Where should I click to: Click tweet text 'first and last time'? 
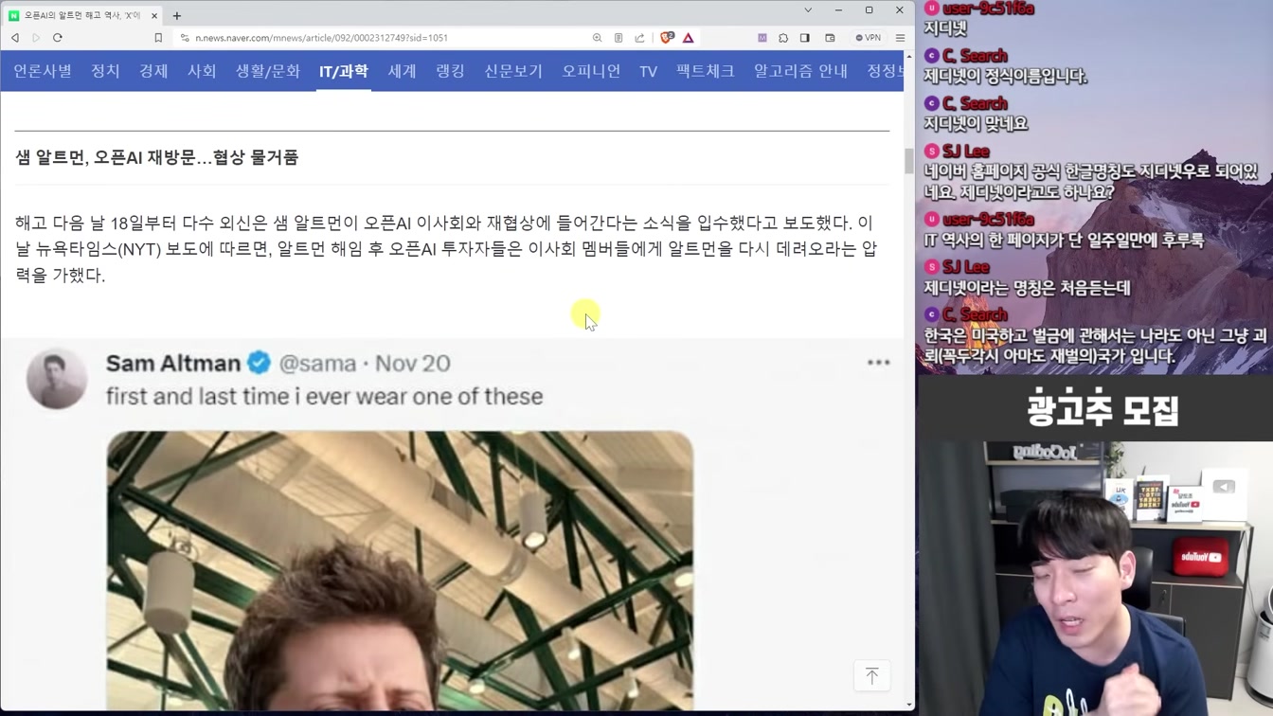click(x=324, y=396)
